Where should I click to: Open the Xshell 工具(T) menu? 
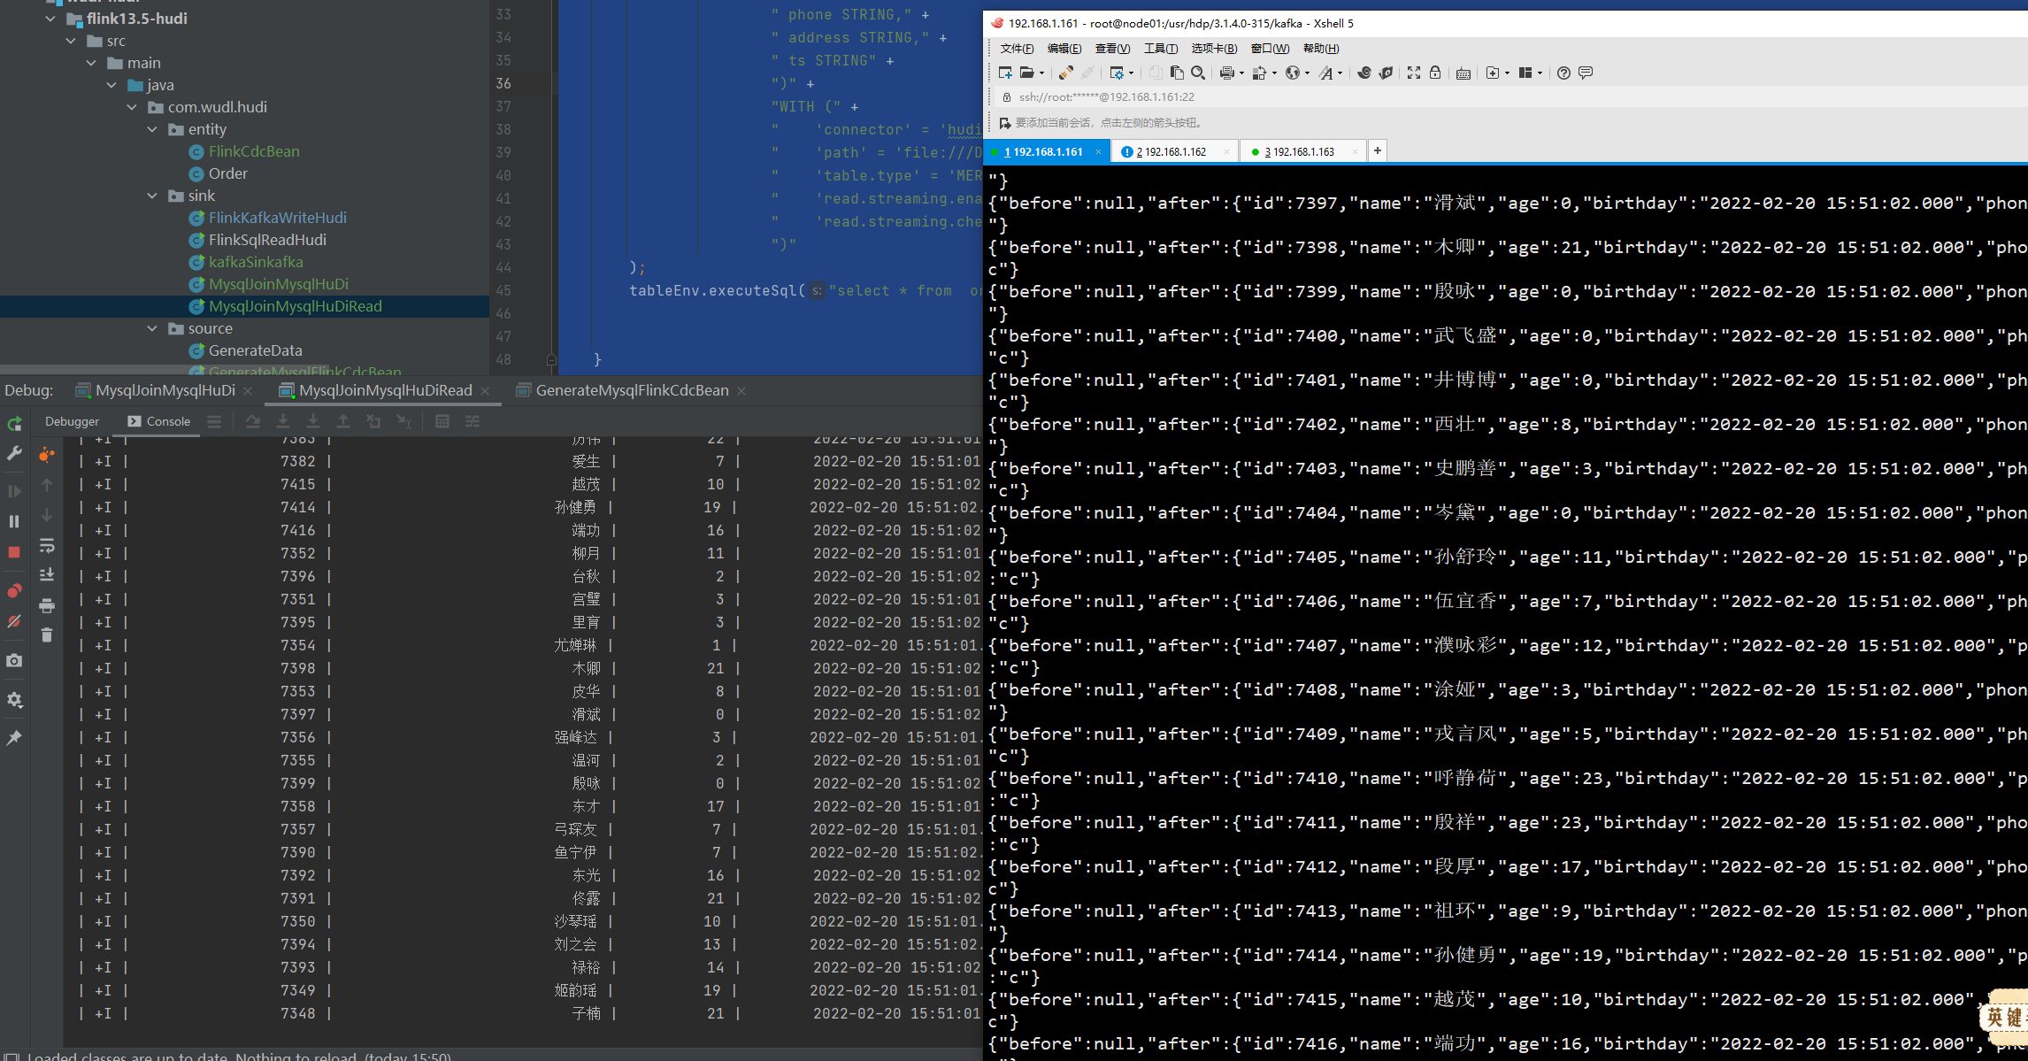1160,49
